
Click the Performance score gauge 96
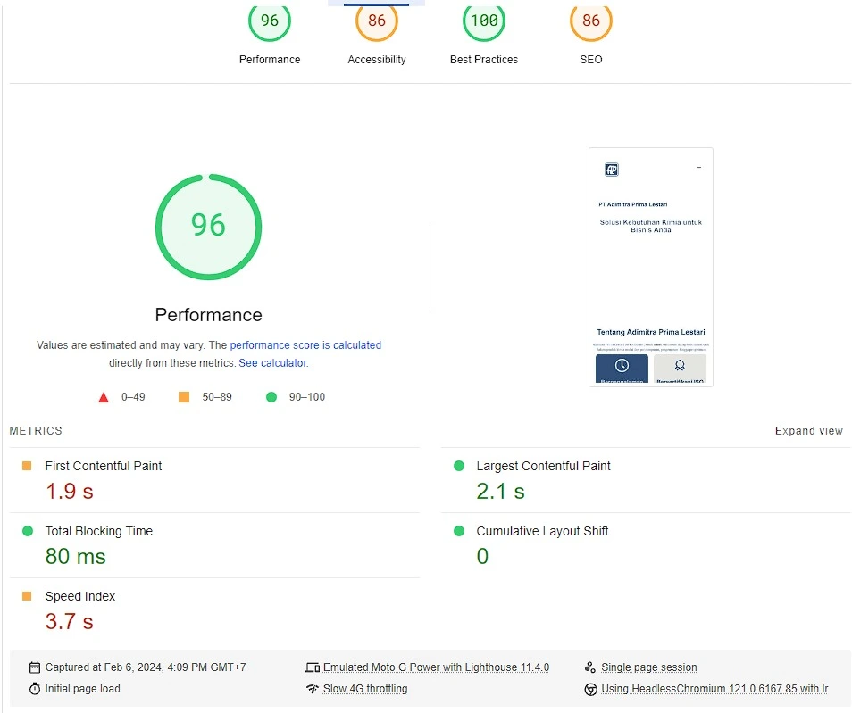tap(270, 21)
